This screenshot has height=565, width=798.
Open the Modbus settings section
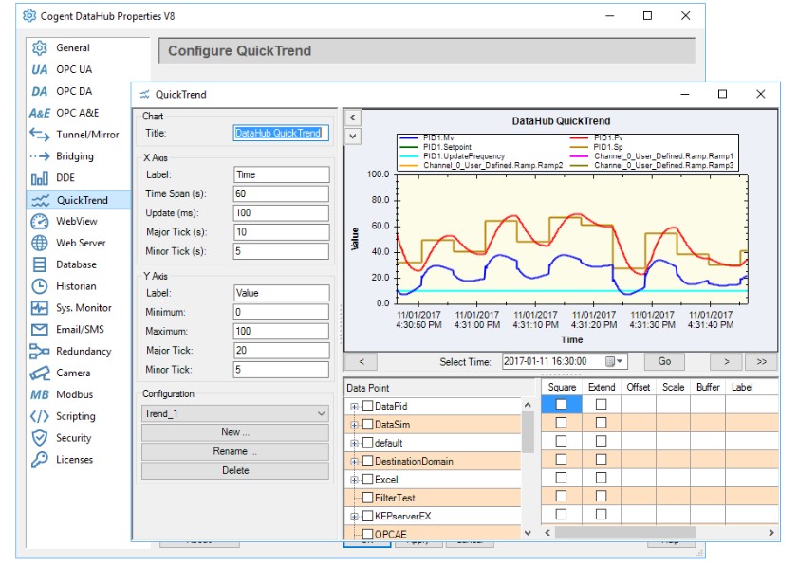pos(75,394)
